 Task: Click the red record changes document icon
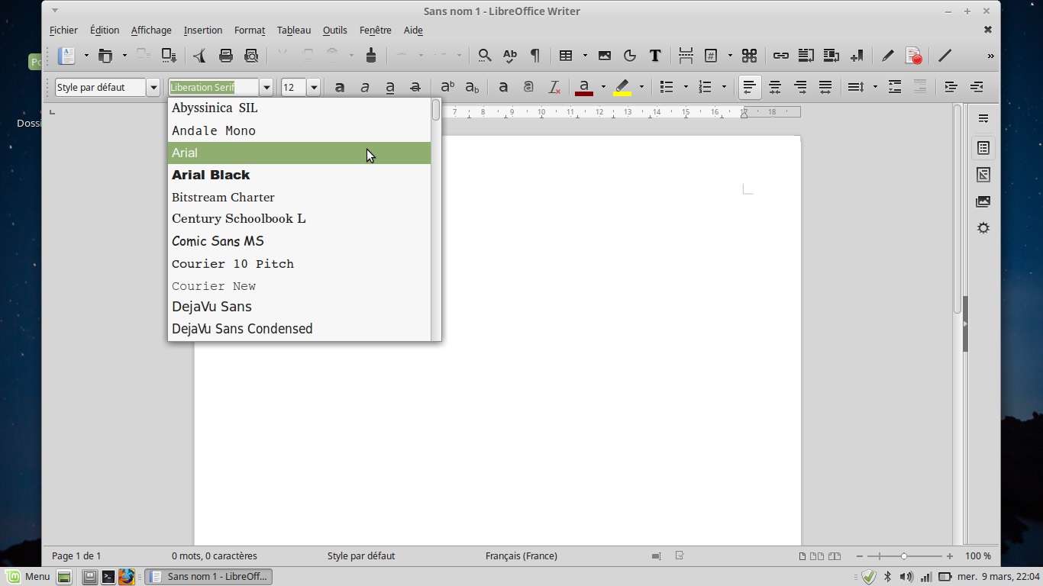tap(913, 56)
